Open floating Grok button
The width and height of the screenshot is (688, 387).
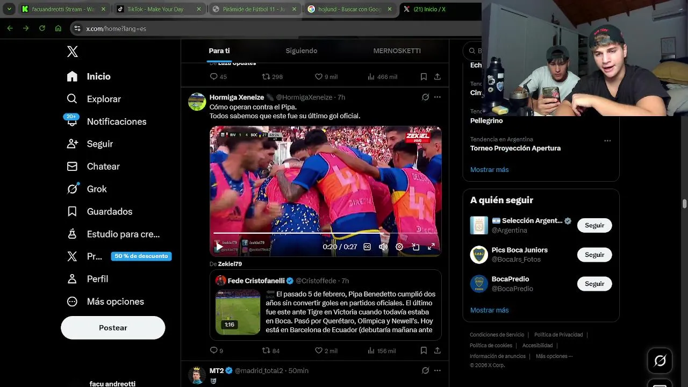click(660, 361)
